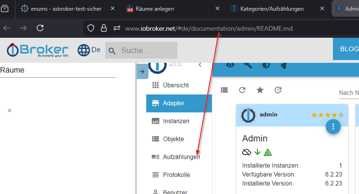
Task: Open Aufzählungen in the admin sidebar
Action: [179, 157]
